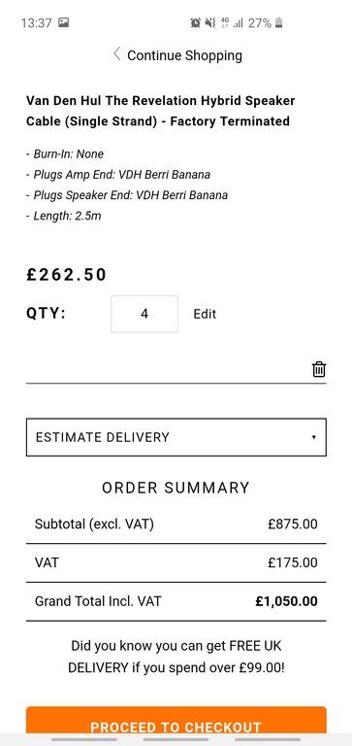352x746 pixels.
Task: Tap the £262.50 item price
Action: [67, 275]
